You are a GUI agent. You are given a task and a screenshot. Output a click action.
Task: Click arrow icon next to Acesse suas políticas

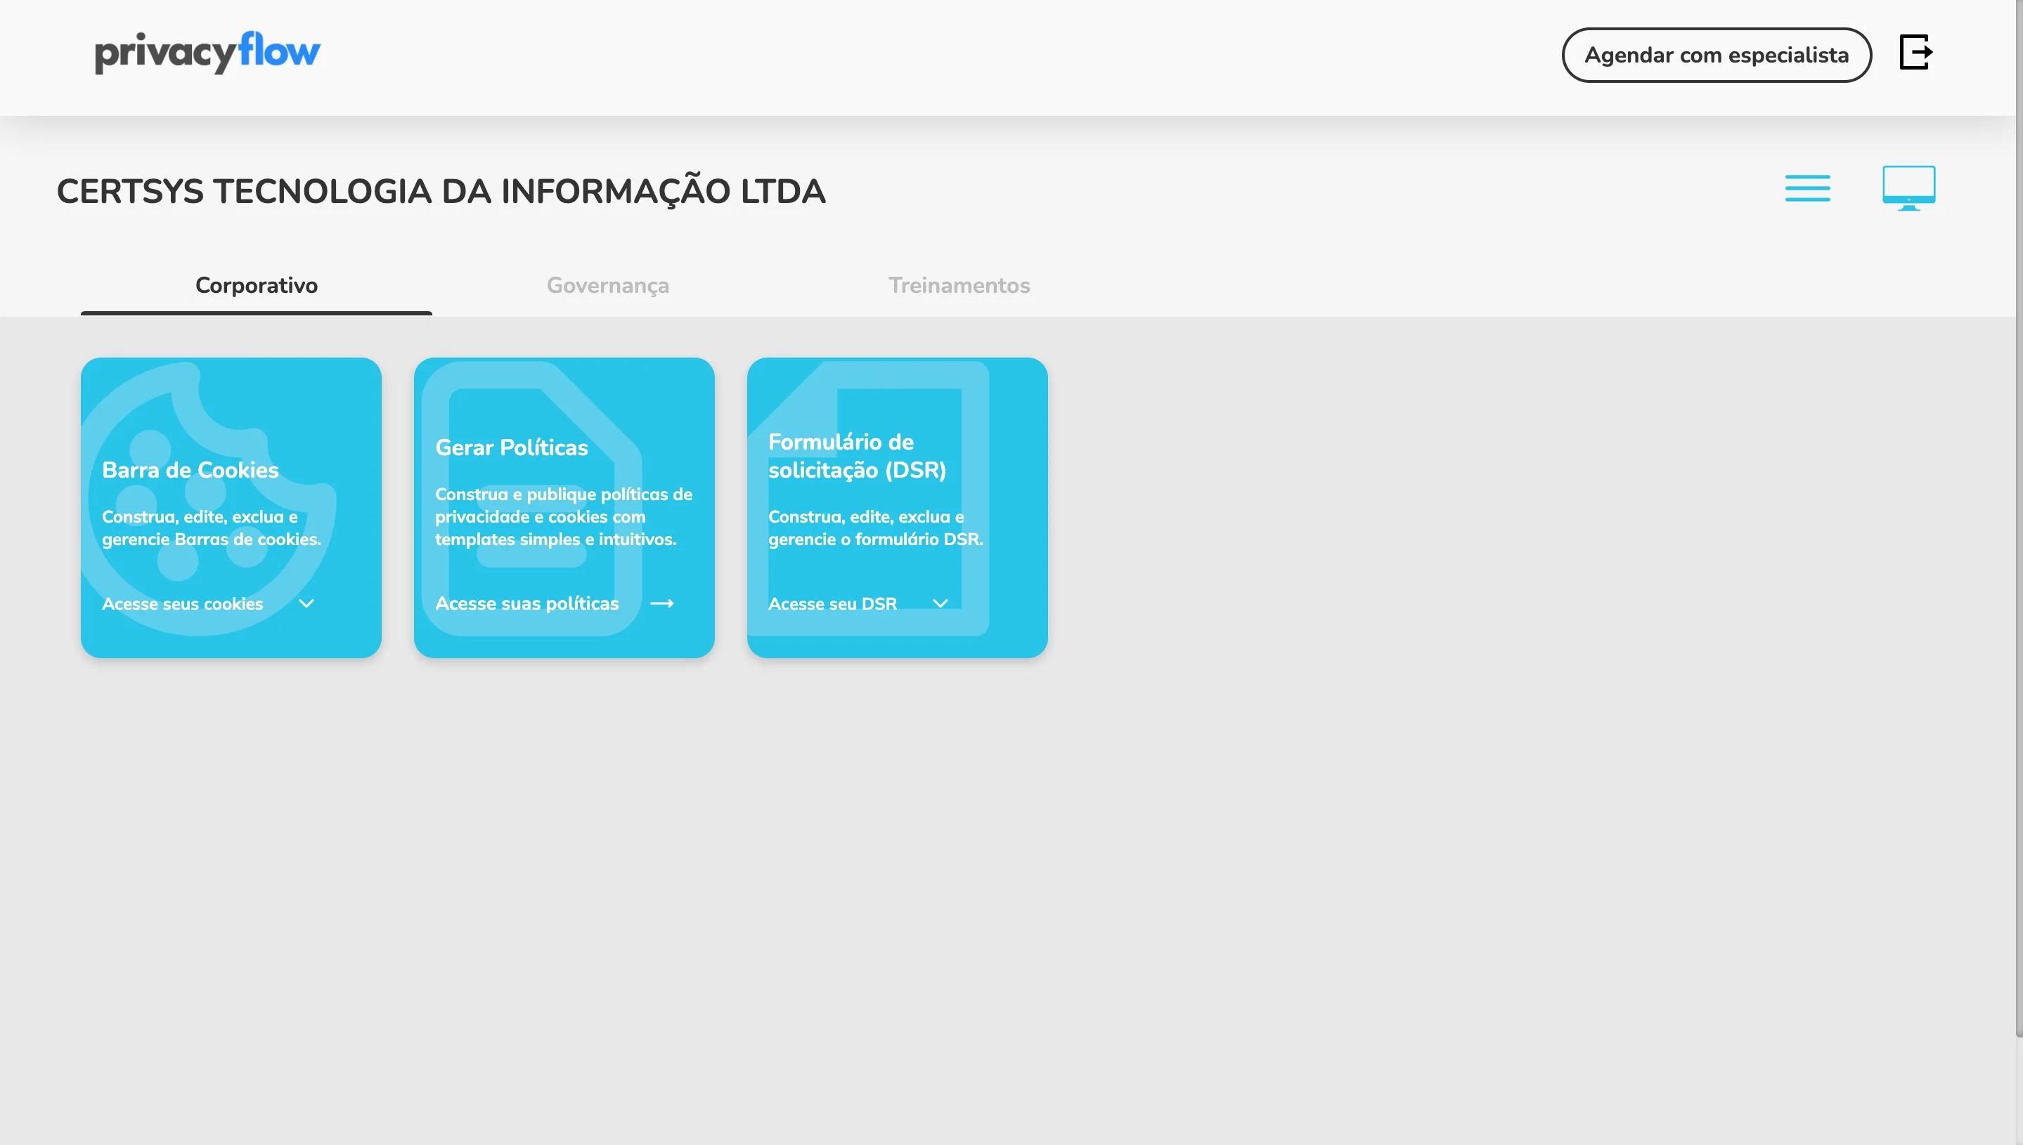[x=661, y=603]
